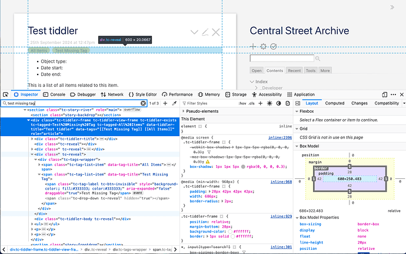The width and height of the screenshot is (406, 254).
Task: Open the Style Editor panel
Action: point(142,94)
